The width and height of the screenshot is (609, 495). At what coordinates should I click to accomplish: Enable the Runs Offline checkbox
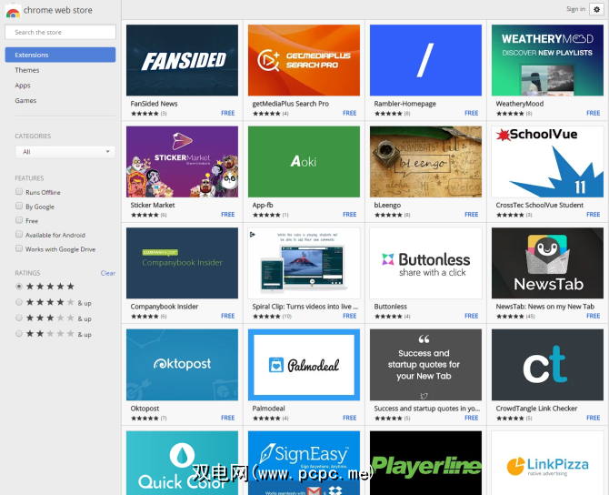(x=19, y=191)
